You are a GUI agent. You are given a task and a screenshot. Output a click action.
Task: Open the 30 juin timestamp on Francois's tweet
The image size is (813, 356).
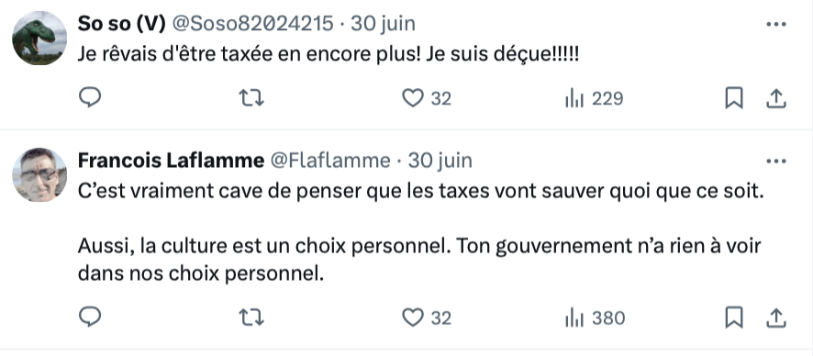coord(440,161)
